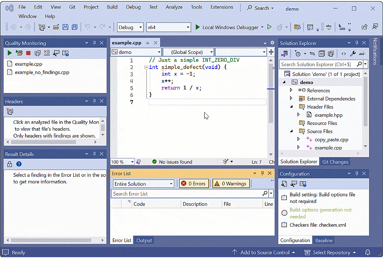Open the Debug configuration dropdown
The height and width of the screenshot is (258, 383).
130,27
